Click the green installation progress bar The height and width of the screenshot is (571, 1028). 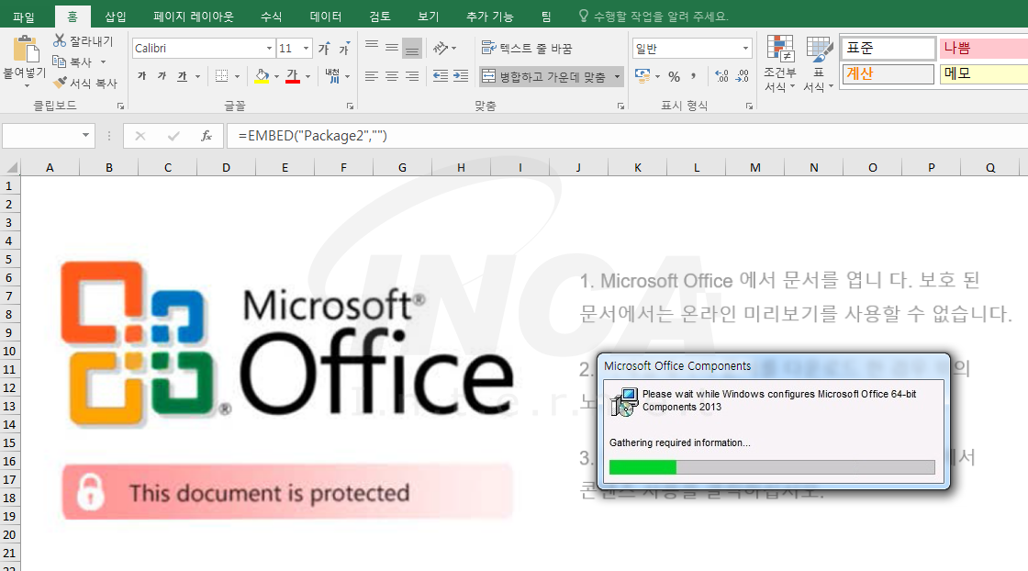point(642,466)
